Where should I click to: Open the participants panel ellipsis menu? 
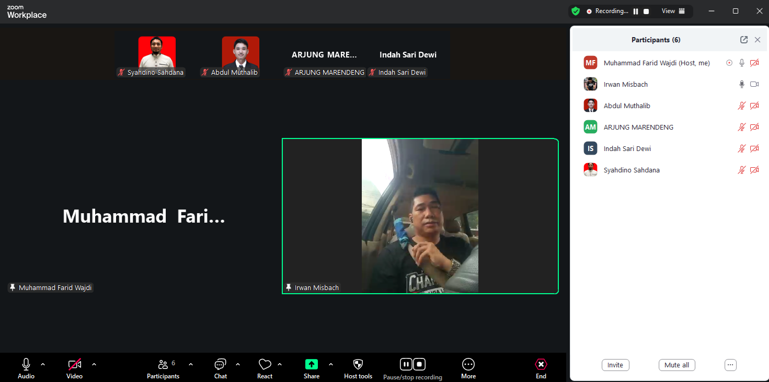[731, 365]
